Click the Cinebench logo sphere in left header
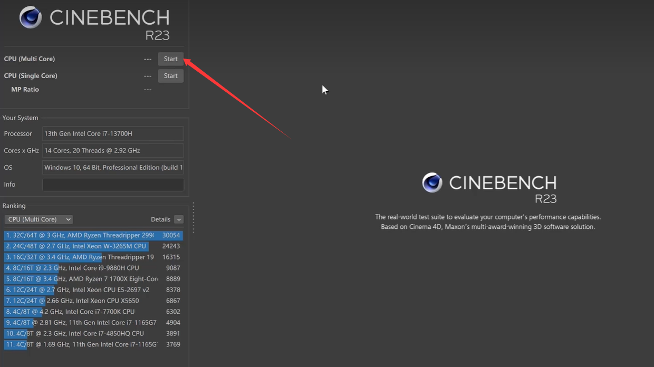 click(x=31, y=17)
